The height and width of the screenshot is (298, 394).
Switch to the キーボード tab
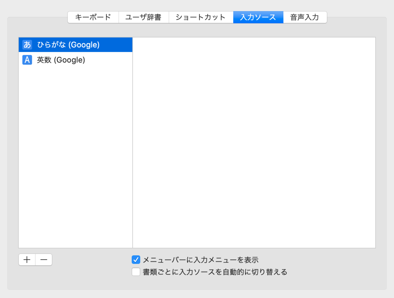(x=93, y=17)
